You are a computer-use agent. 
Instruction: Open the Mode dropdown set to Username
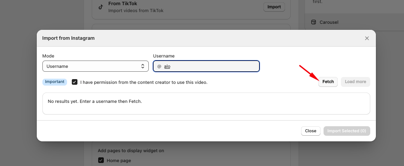tap(96, 66)
